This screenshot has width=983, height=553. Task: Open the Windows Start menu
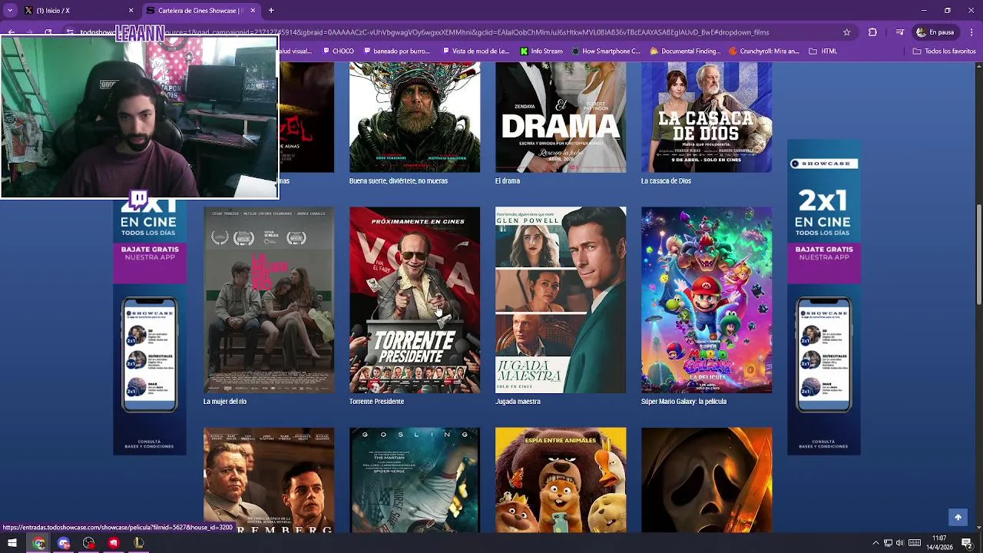tap(12, 543)
